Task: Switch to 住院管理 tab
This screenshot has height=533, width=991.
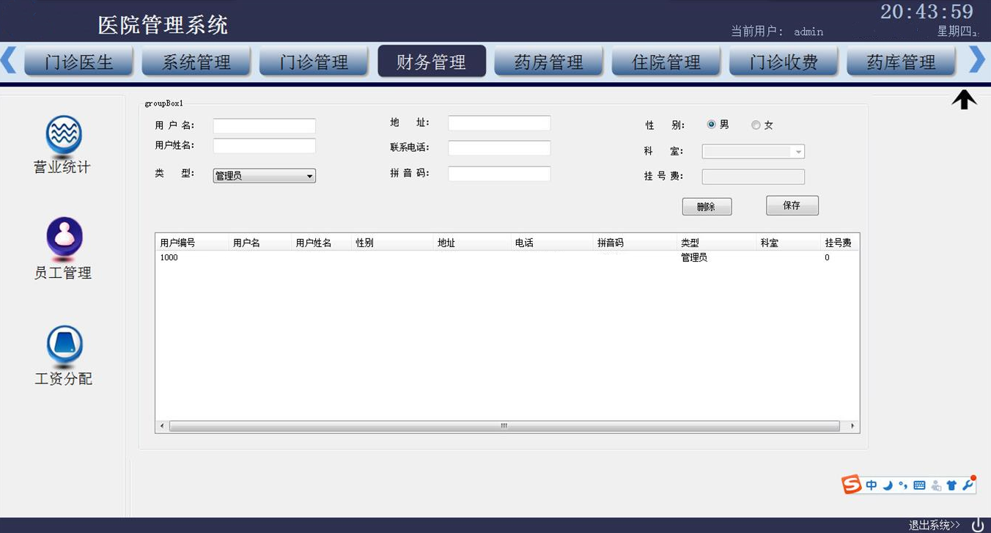Action: tap(666, 62)
